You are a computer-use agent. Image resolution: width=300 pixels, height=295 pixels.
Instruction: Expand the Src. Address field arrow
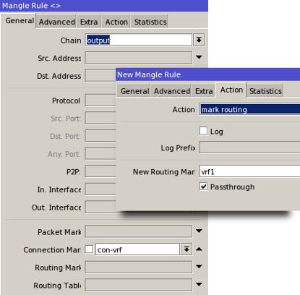pos(199,57)
